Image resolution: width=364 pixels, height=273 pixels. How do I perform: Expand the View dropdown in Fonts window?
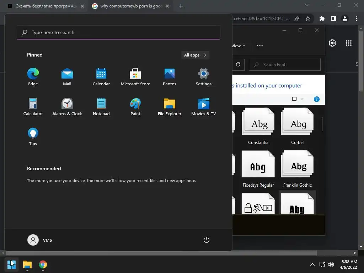(x=239, y=46)
